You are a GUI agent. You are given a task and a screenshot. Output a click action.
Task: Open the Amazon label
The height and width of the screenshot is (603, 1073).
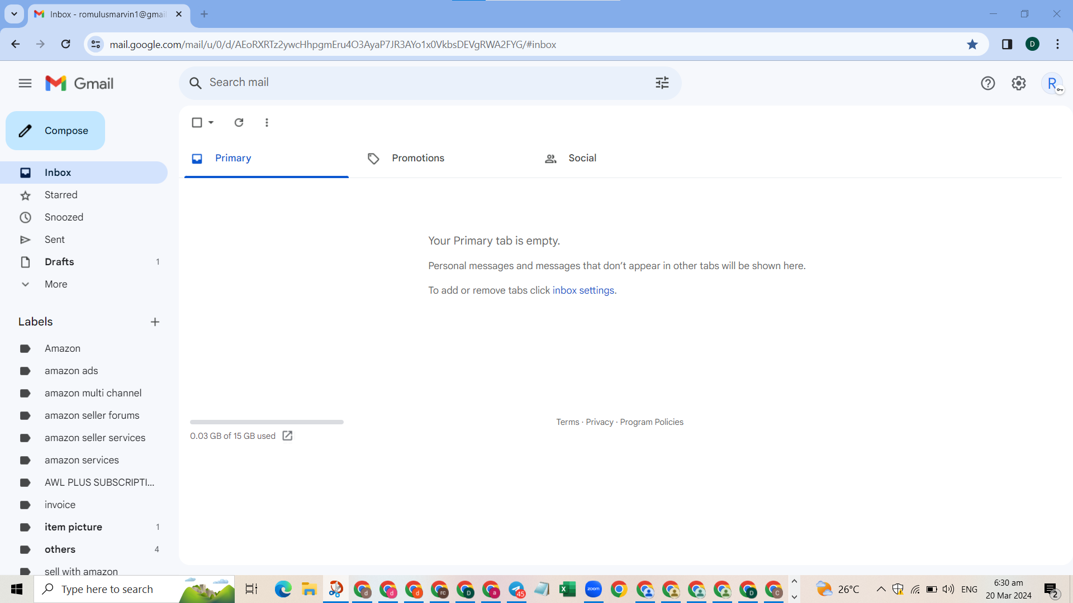coord(84,348)
